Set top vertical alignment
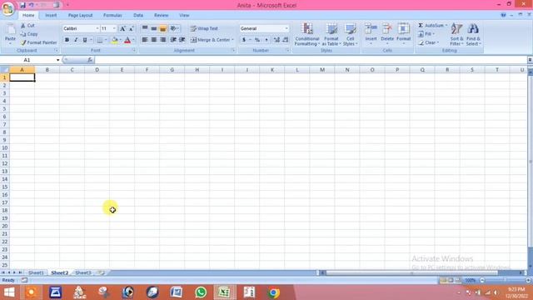 coord(145,28)
